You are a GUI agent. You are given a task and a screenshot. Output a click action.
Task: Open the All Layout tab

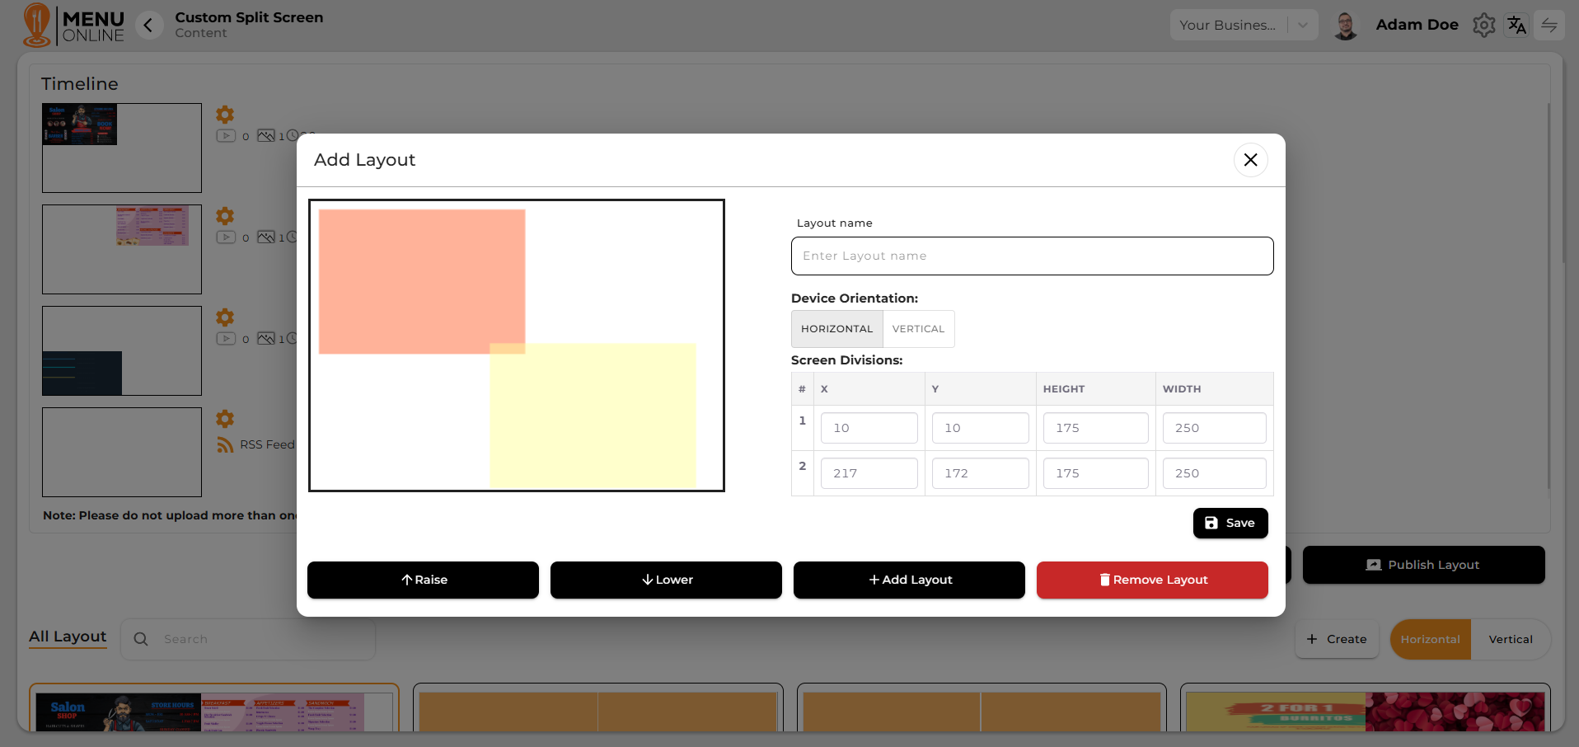coord(68,637)
